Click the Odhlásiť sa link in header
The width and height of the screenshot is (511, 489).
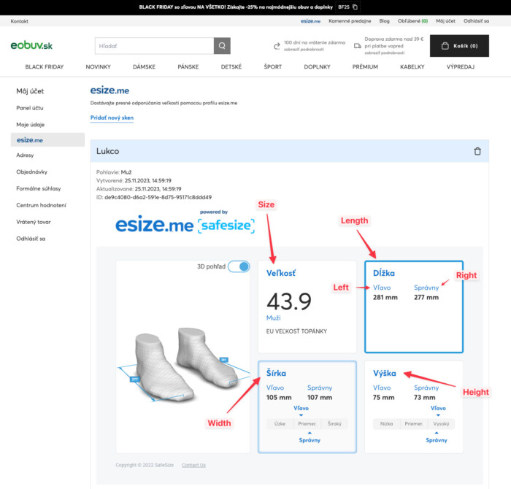pyautogui.click(x=476, y=21)
